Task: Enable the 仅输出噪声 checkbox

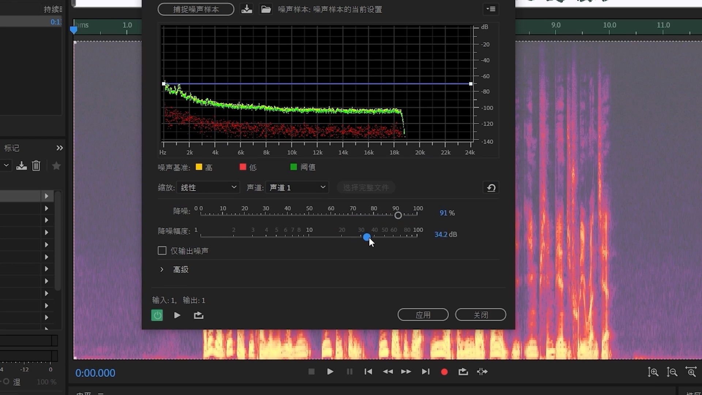Action: point(162,251)
